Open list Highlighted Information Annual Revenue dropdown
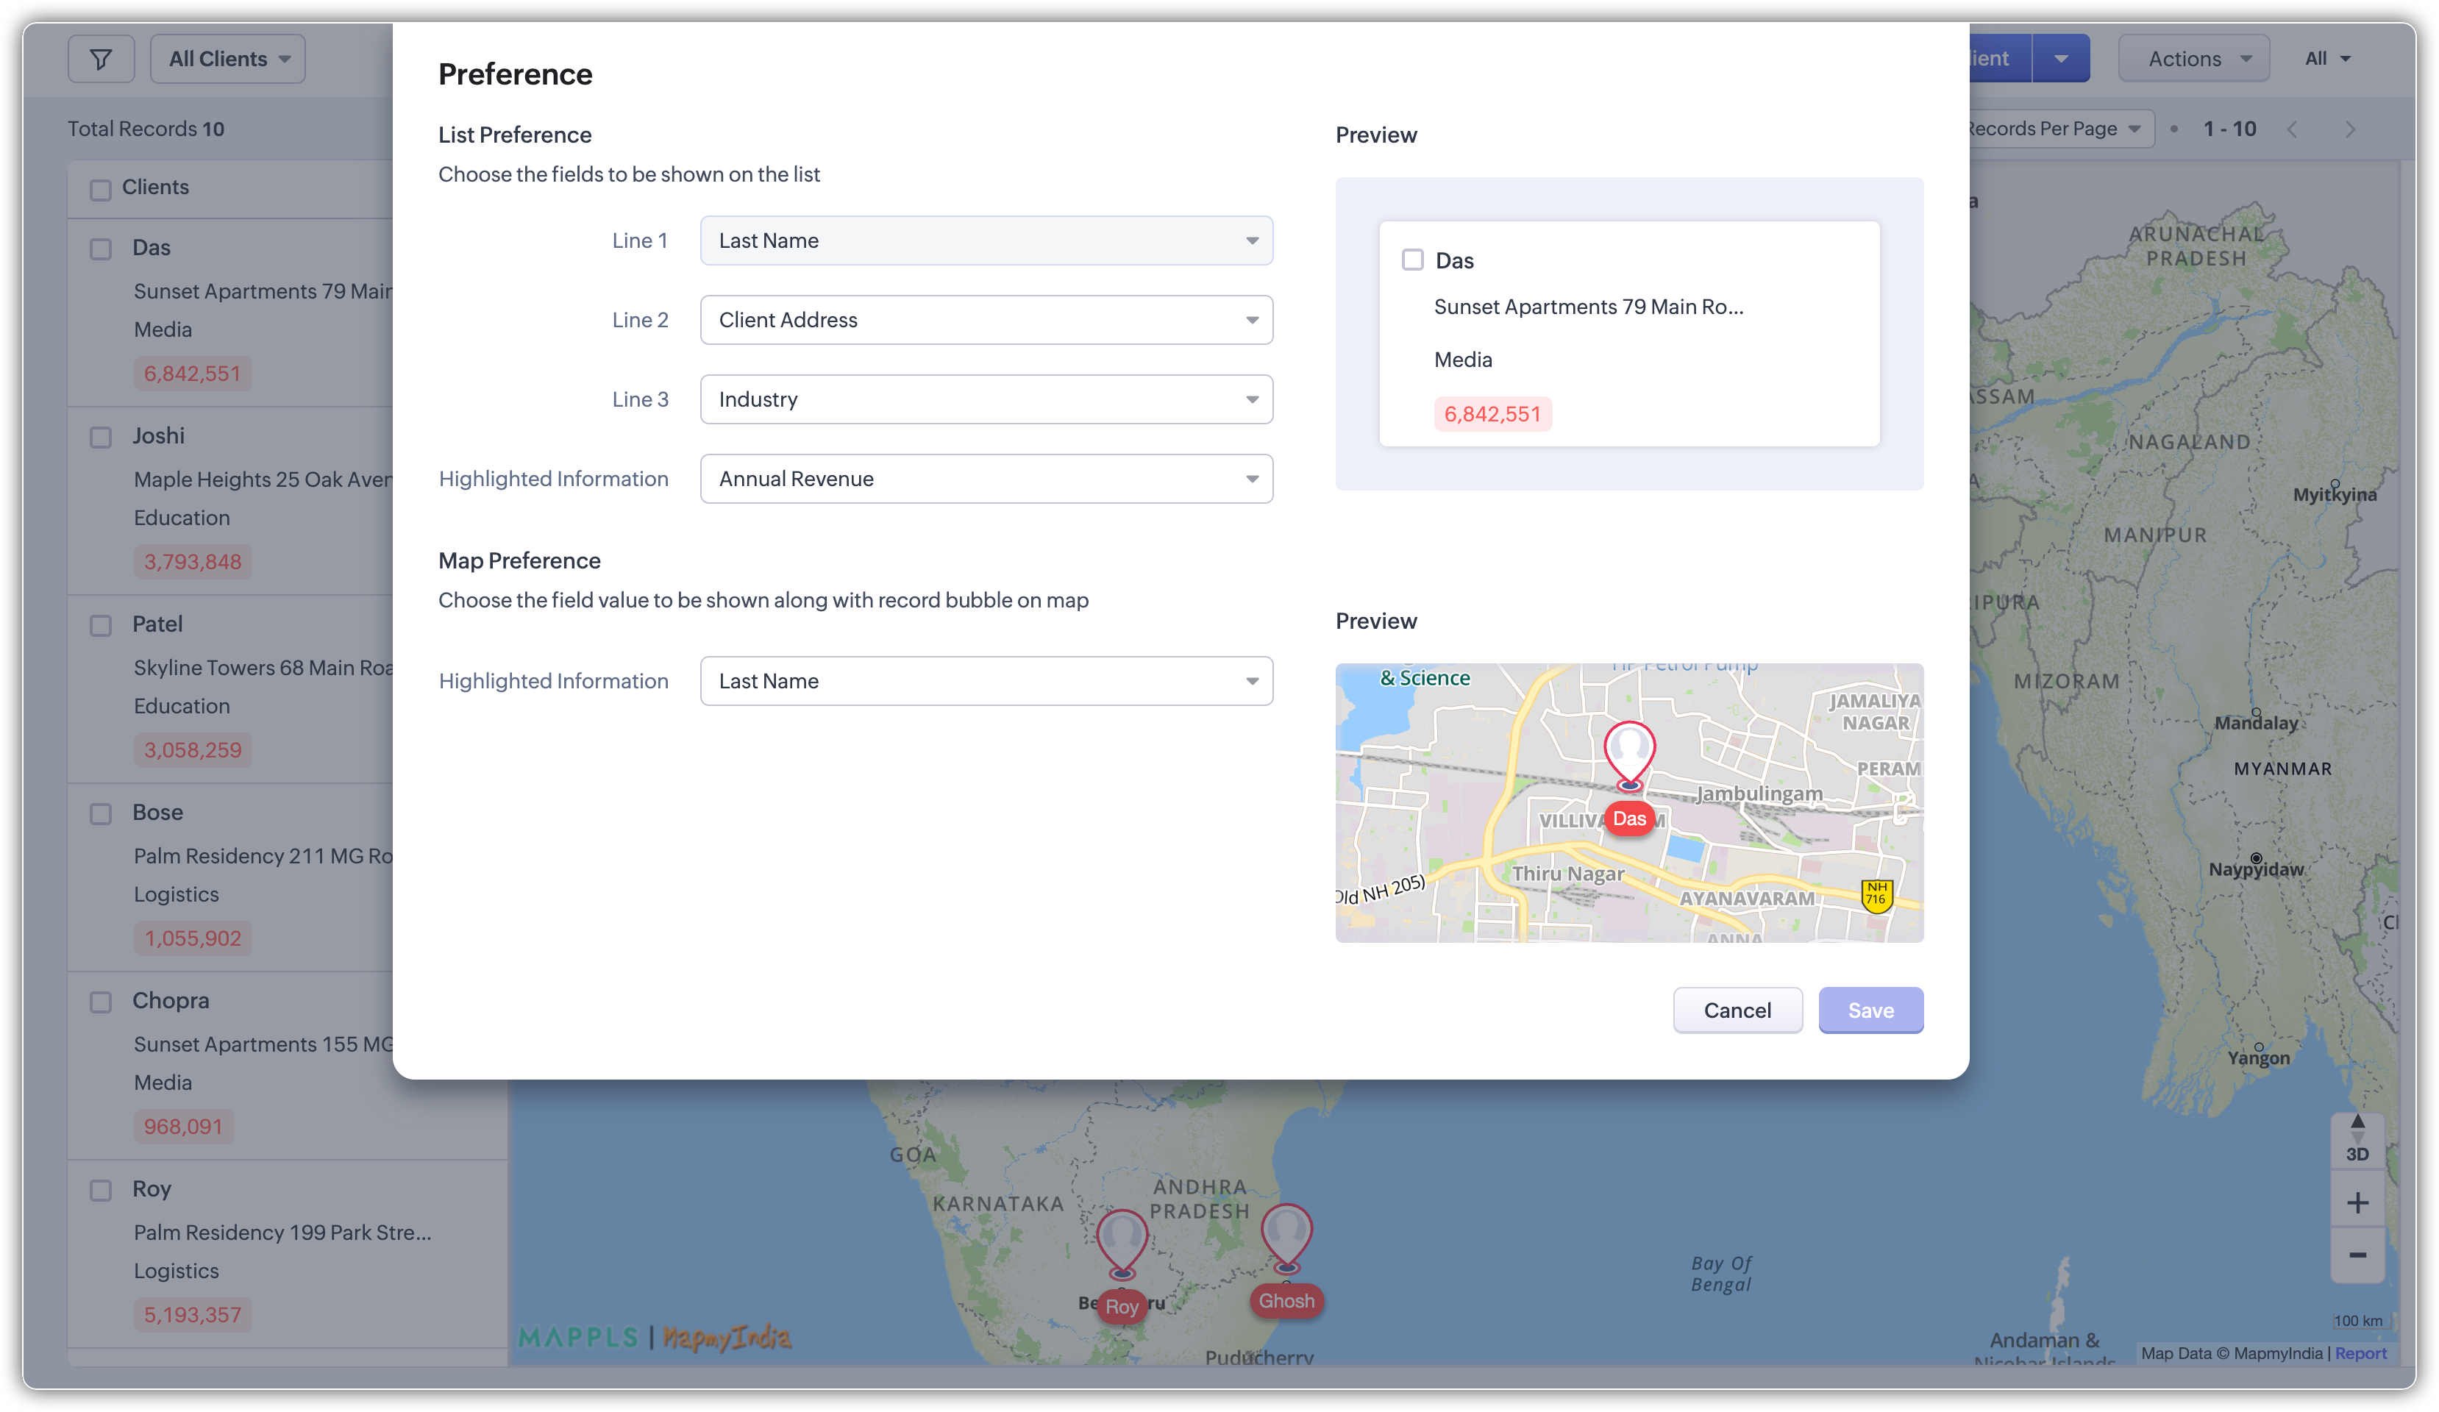The width and height of the screenshot is (2439, 1412). (986, 478)
